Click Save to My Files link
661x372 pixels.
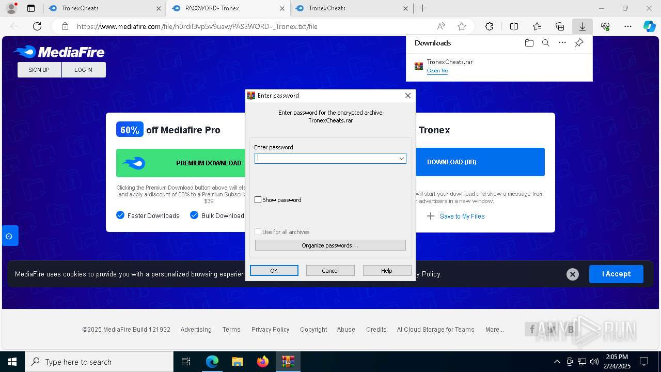tap(462, 216)
